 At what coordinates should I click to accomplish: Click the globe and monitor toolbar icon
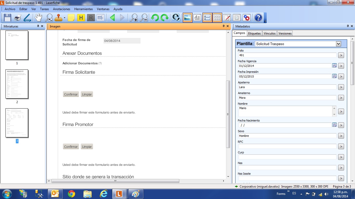176,18
